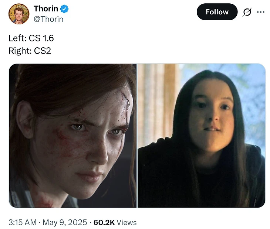Click the 60.2K views count

(x=104, y=222)
